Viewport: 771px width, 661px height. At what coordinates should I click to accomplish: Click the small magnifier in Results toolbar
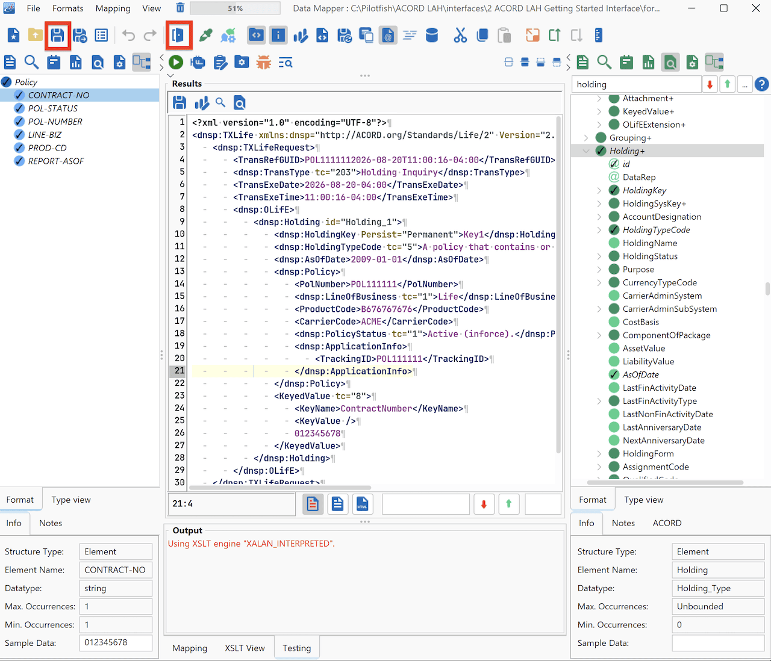point(220,102)
